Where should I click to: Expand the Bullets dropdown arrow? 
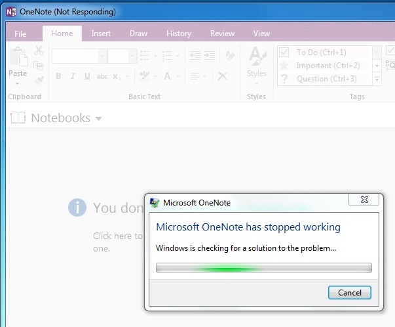pyautogui.click(x=155, y=56)
